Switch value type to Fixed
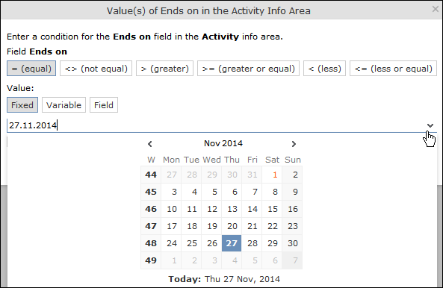Viewport: 443px width, 288px height. pyautogui.click(x=22, y=105)
